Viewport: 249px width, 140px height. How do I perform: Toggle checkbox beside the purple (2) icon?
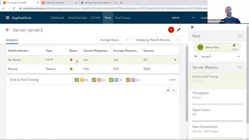pos(128,80)
